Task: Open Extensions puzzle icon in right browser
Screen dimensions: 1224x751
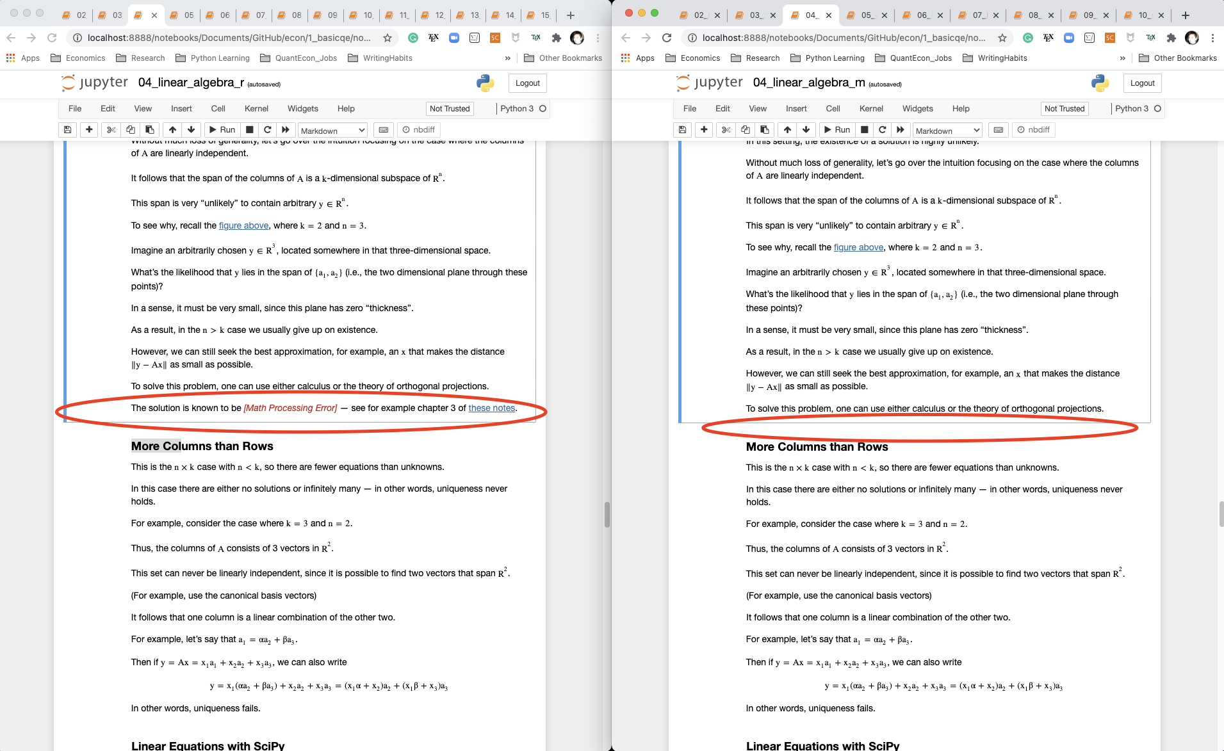Action: (1171, 38)
